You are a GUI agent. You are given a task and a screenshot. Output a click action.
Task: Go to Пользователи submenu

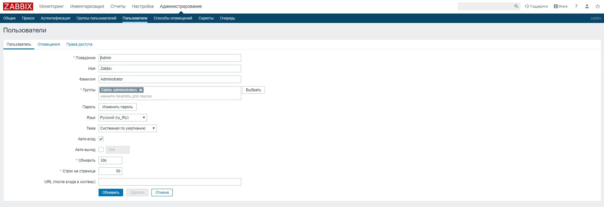point(135,18)
